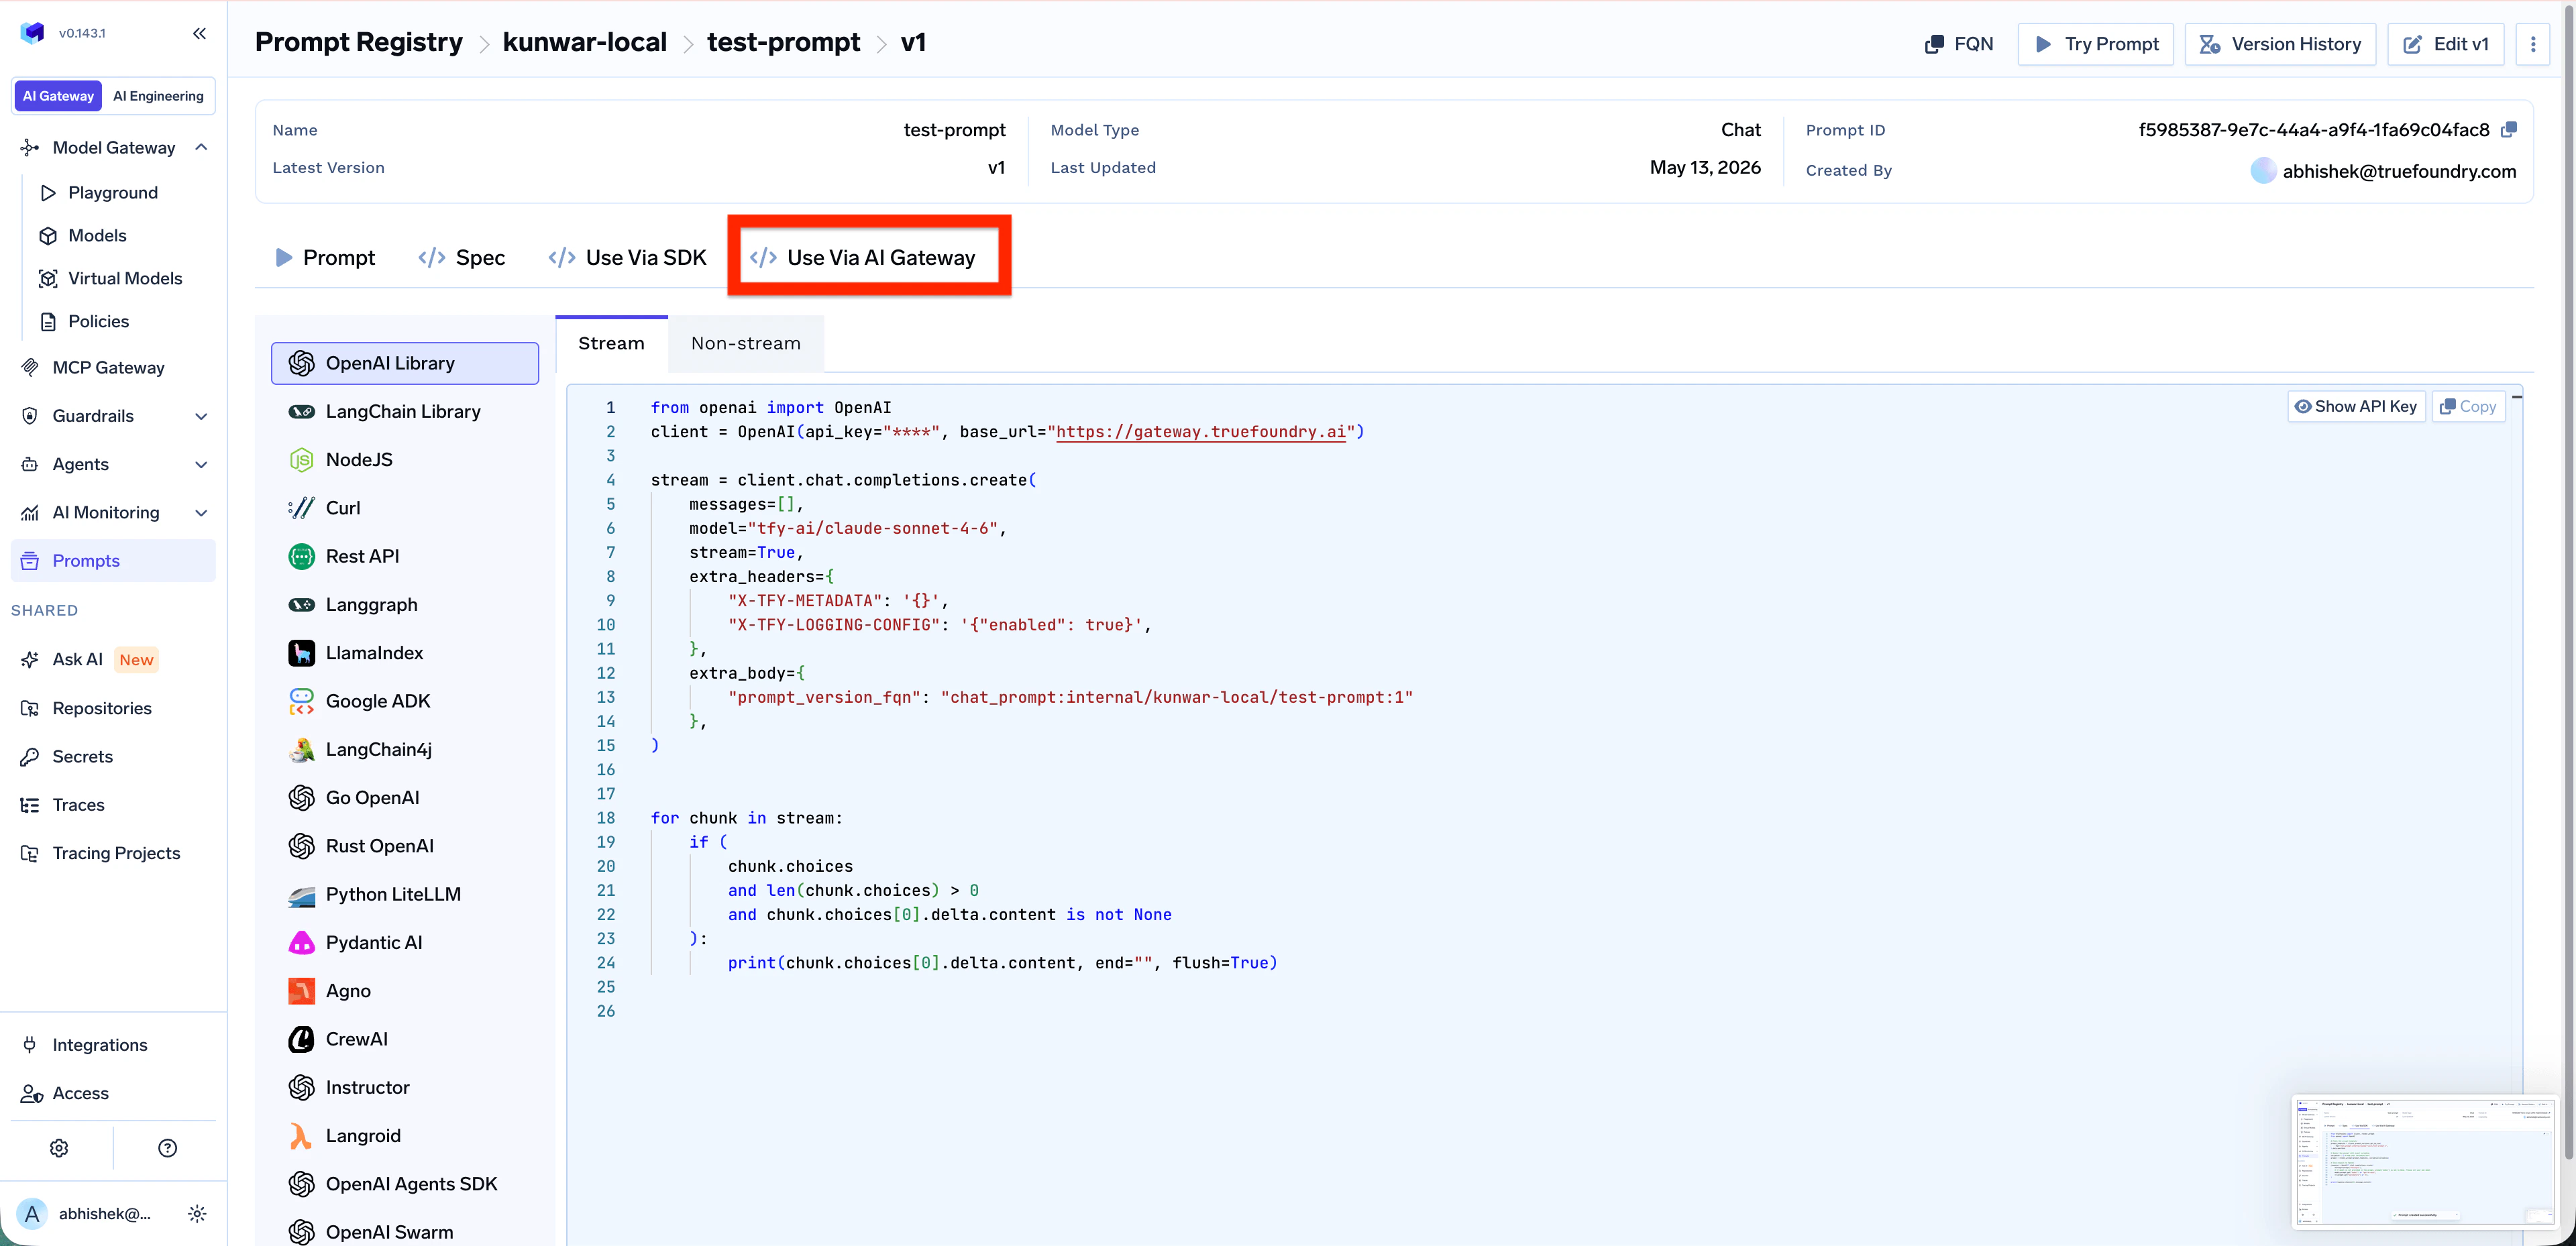Open Repositories page
Viewport: 2576px width, 1246px height.
[x=101, y=708]
